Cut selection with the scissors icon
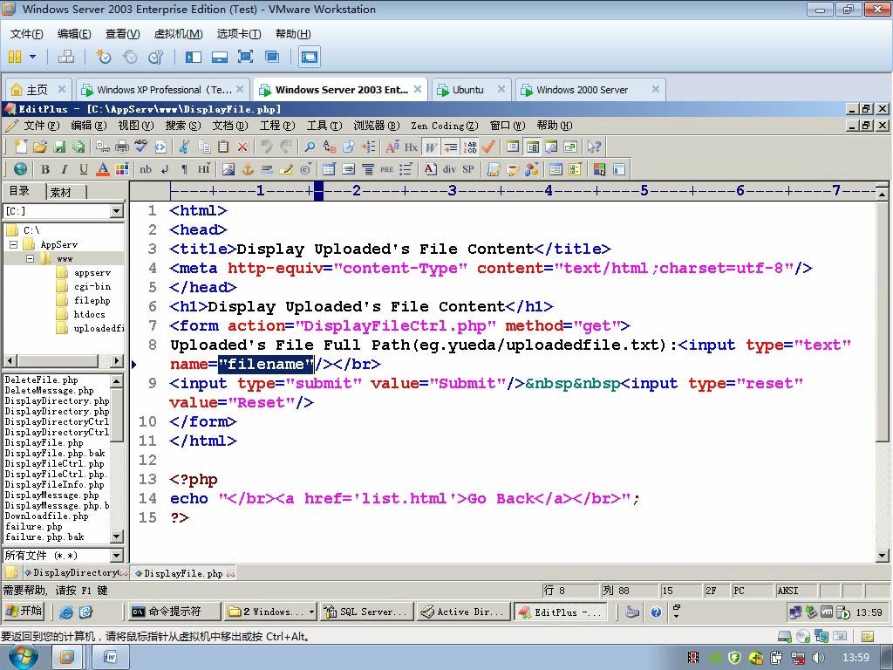This screenshot has width=893, height=670. 184,147
